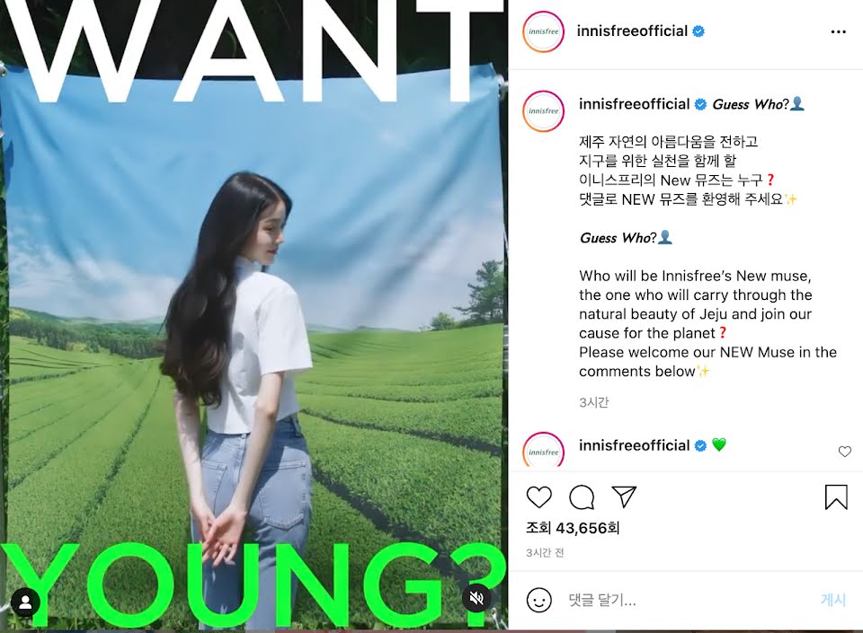Share the post via paper plane icon
Viewport: 863px width, 633px height.
624,497
